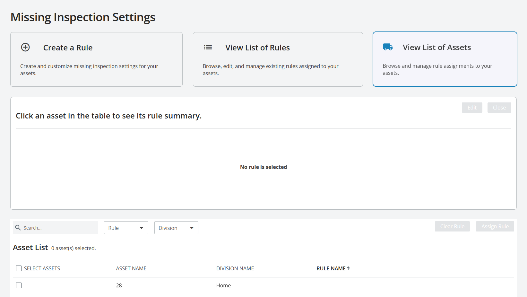
Task: Click the Close button in rule summary
Action: (499, 108)
